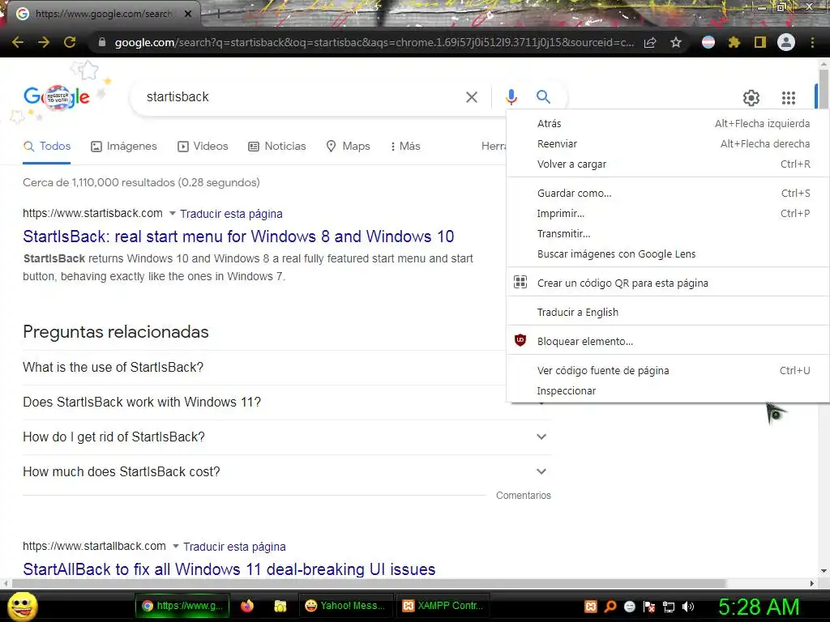Click the Comentarios link

coord(523,496)
